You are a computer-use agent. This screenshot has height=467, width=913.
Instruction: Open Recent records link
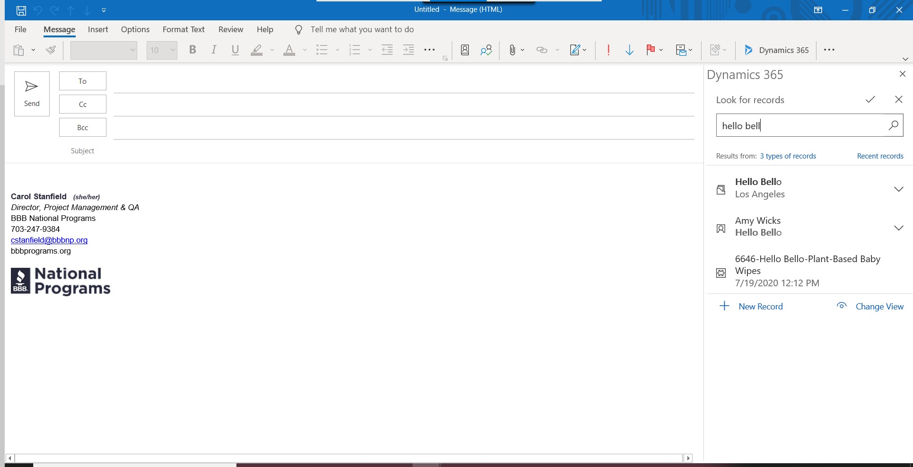point(880,156)
